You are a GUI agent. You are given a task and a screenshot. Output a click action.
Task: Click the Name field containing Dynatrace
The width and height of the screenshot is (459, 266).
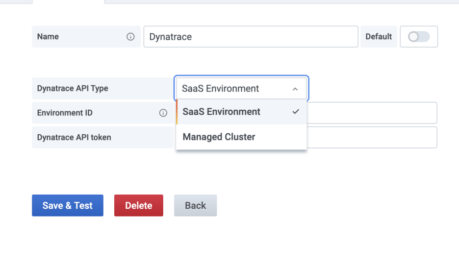coord(250,37)
